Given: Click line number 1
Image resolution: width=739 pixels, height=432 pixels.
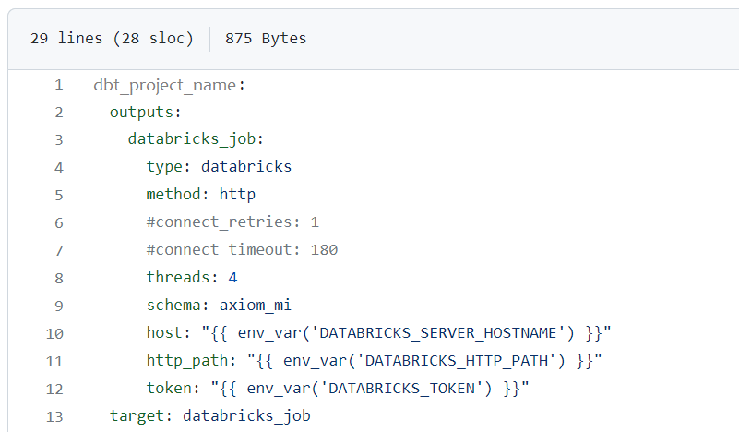Looking at the screenshot, I should [58, 85].
